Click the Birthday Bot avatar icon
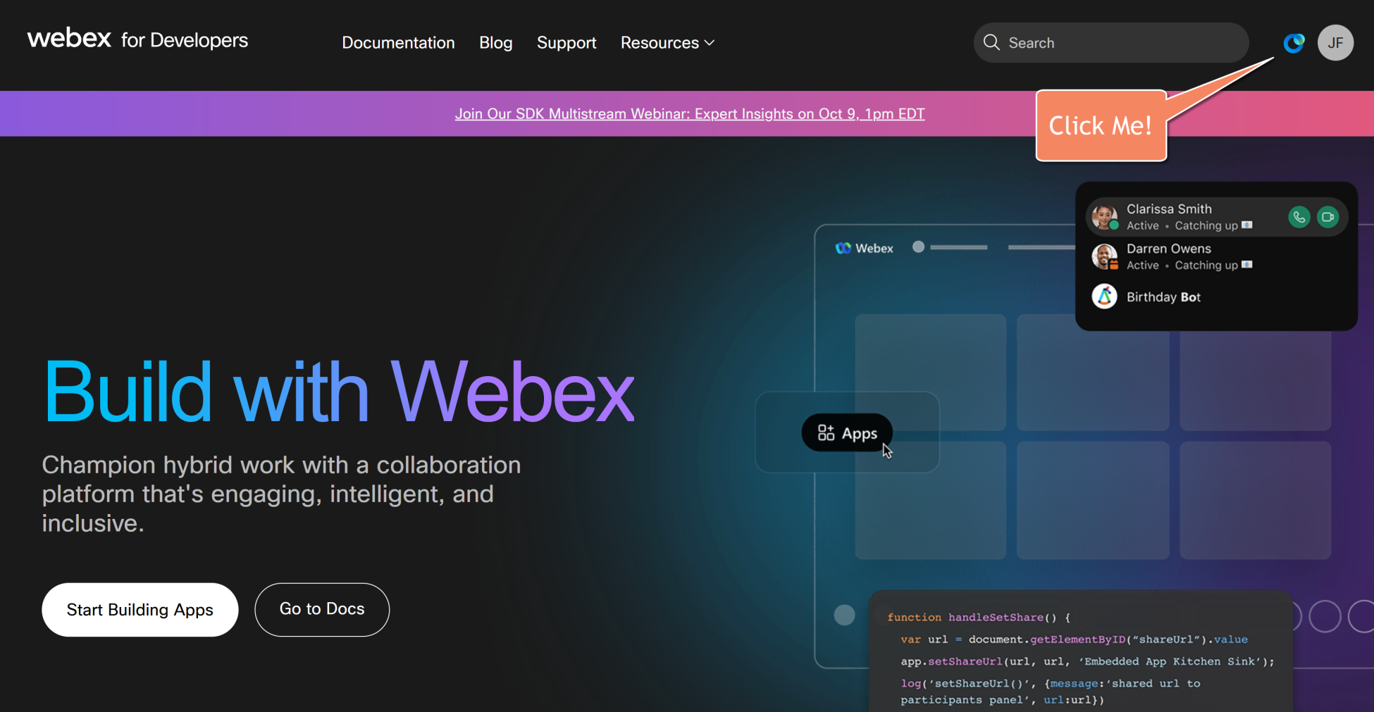 (x=1104, y=296)
